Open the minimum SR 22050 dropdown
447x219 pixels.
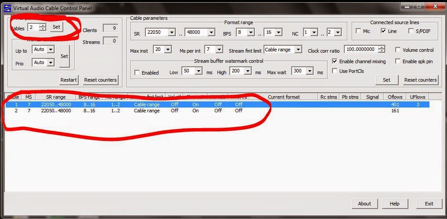point(172,32)
